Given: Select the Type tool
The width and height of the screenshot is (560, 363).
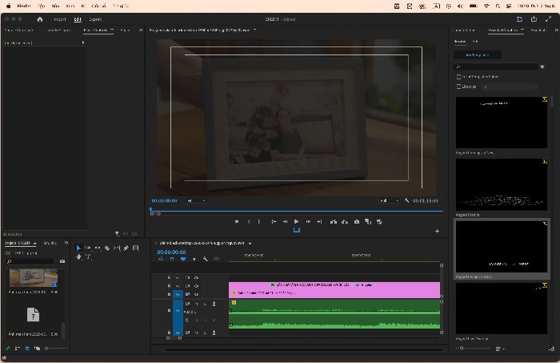Looking at the screenshot, I should pos(88,256).
